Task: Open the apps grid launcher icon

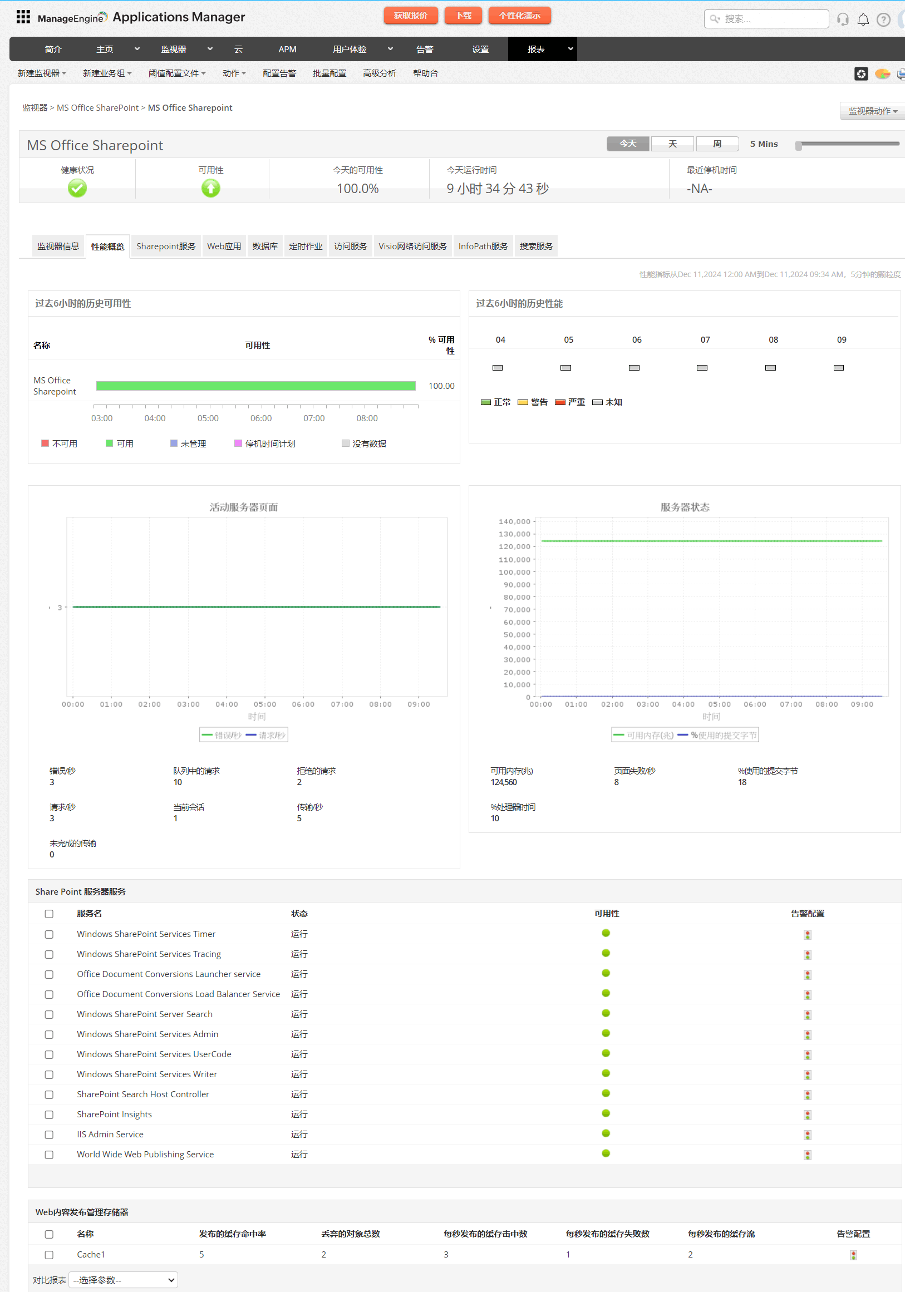Action: [x=23, y=17]
